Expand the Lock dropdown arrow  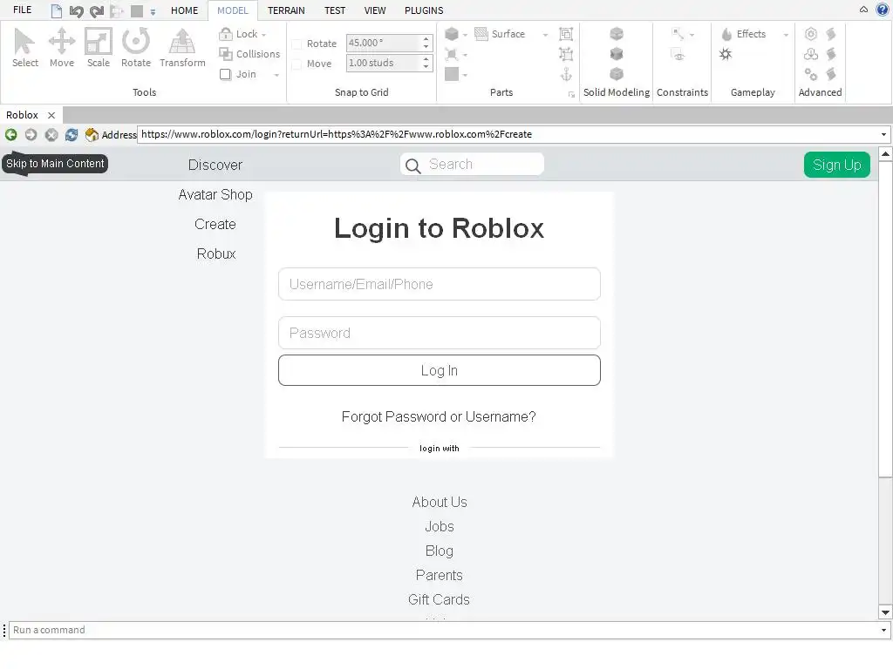pos(263,35)
